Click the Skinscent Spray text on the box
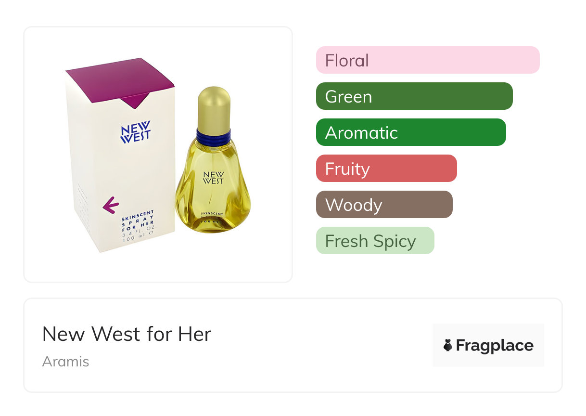The width and height of the screenshot is (586, 416). (x=137, y=218)
